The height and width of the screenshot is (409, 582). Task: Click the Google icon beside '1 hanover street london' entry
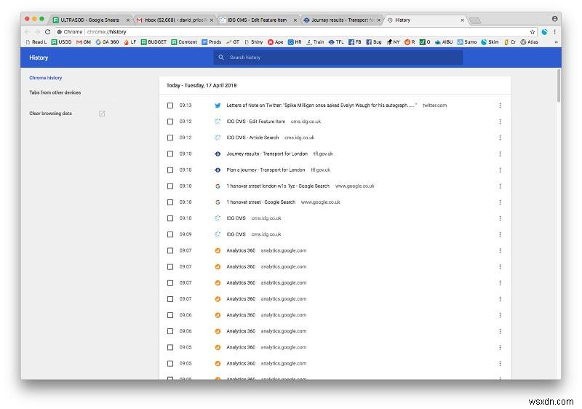pyautogui.click(x=218, y=186)
